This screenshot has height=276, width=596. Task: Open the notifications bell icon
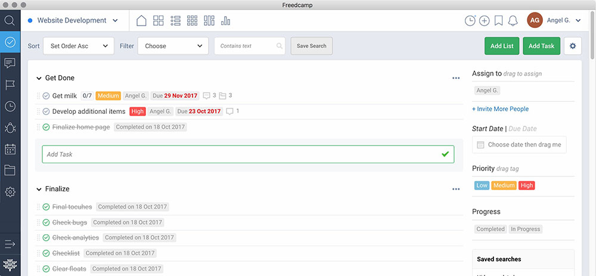click(513, 21)
